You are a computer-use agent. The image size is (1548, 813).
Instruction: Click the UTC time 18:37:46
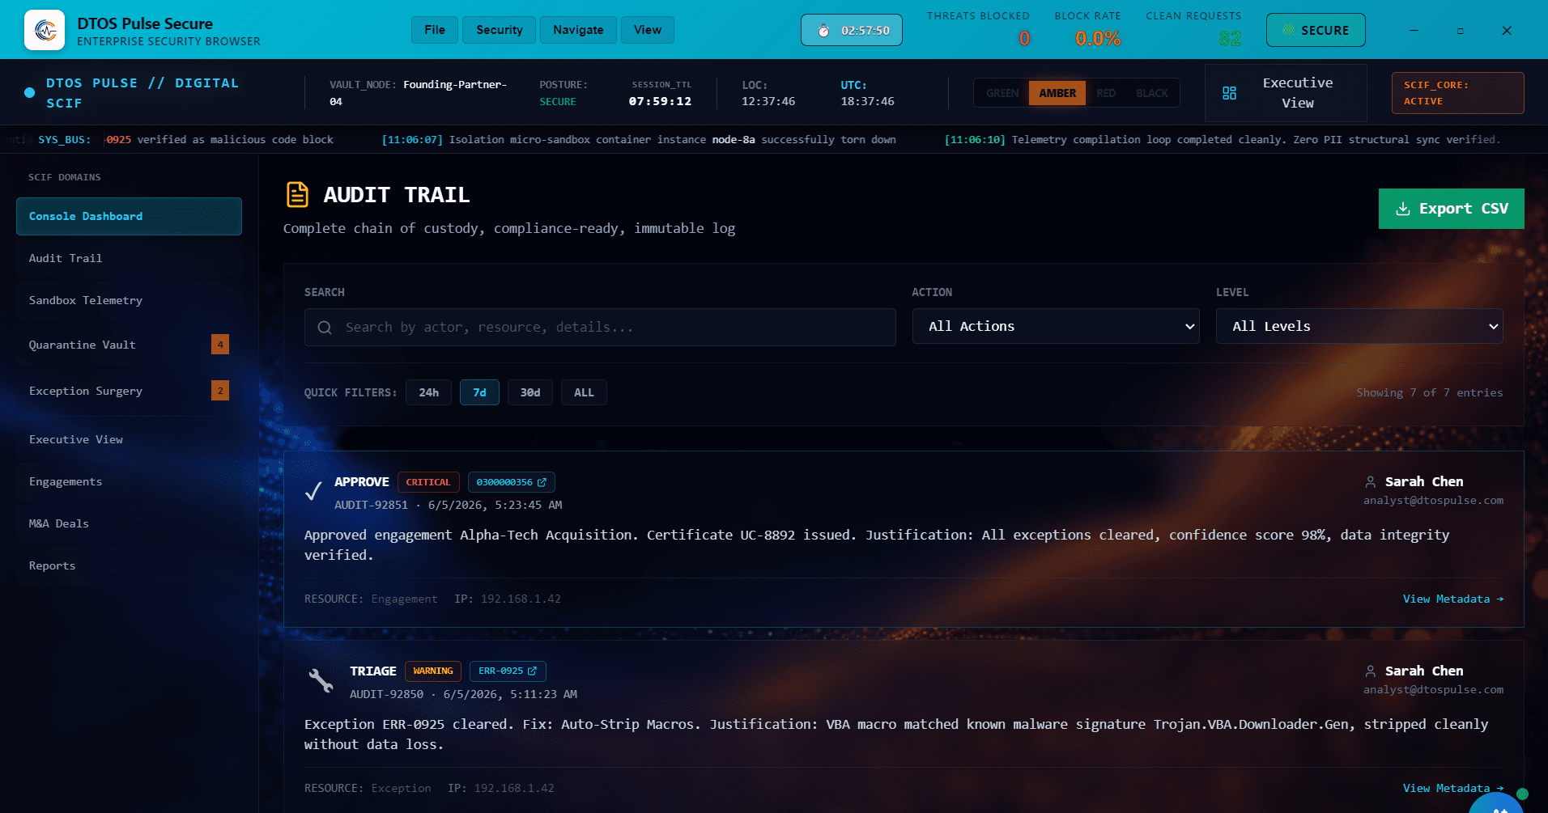tap(867, 102)
